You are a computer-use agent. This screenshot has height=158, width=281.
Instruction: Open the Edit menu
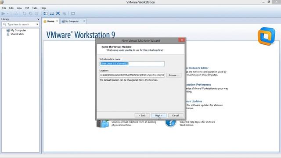[11, 8]
